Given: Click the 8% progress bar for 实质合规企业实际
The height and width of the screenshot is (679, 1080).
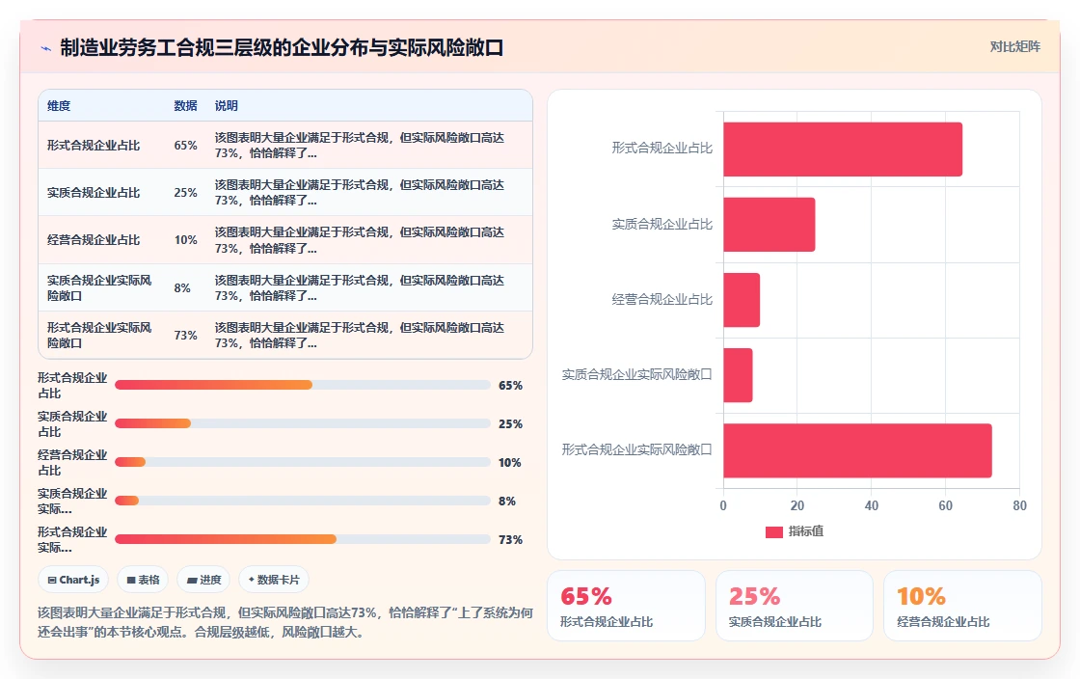Looking at the screenshot, I should [303, 501].
